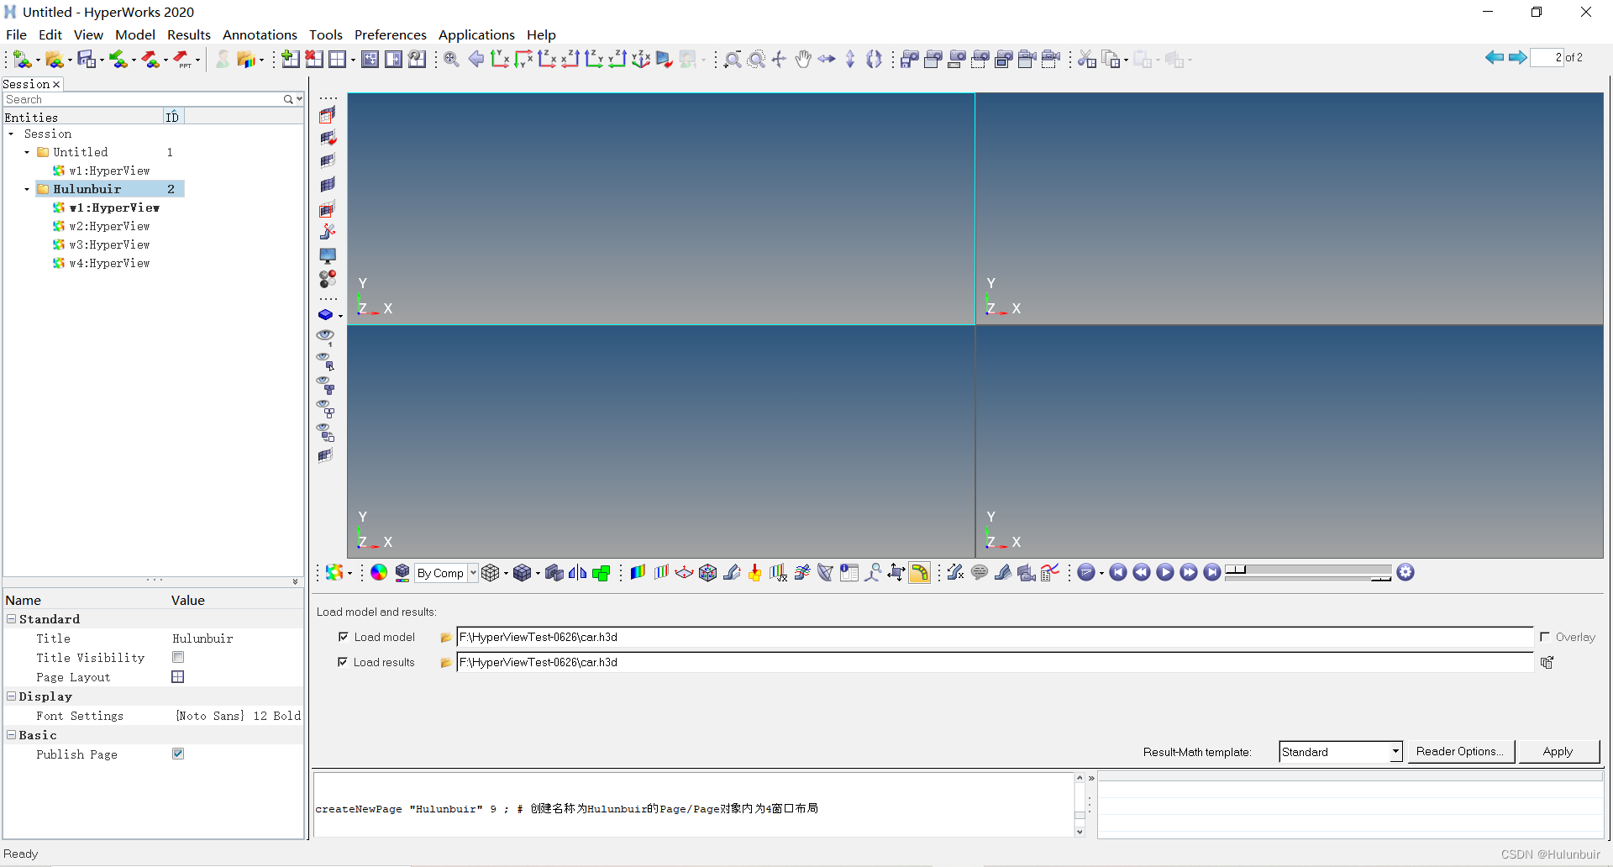Click the XY Top Plane View icon
The height and width of the screenshot is (867, 1613).
click(x=500, y=59)
